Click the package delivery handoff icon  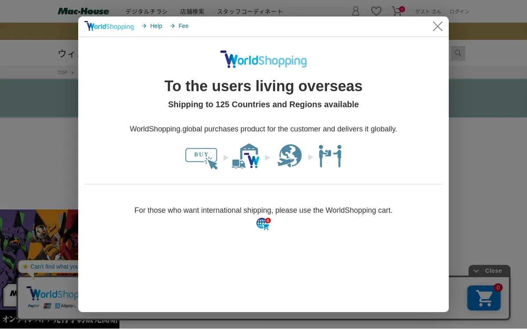coord(330,156)
